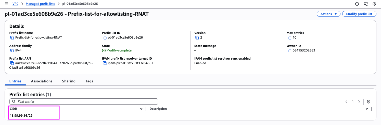
Task: Copy the prefix list name
Action: tap(12, 38)
